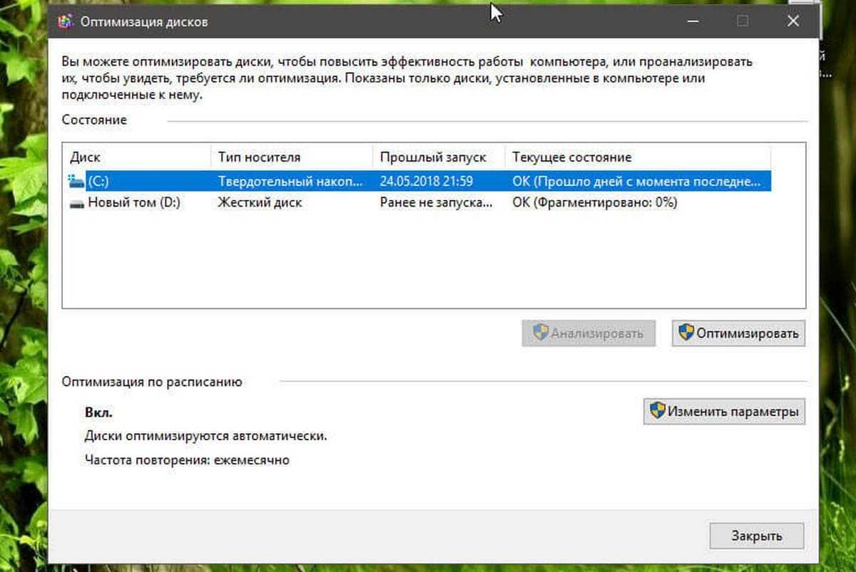856x572 pixels.
Task: Click the Новый том (D:) drive icon
Action: point(76,203)
